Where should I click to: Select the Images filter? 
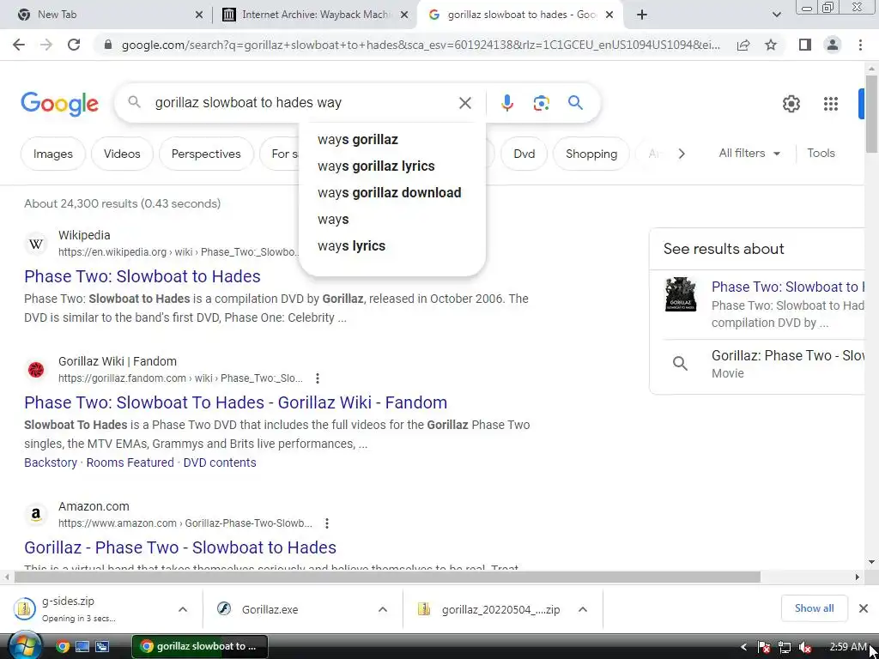[52, 154]
